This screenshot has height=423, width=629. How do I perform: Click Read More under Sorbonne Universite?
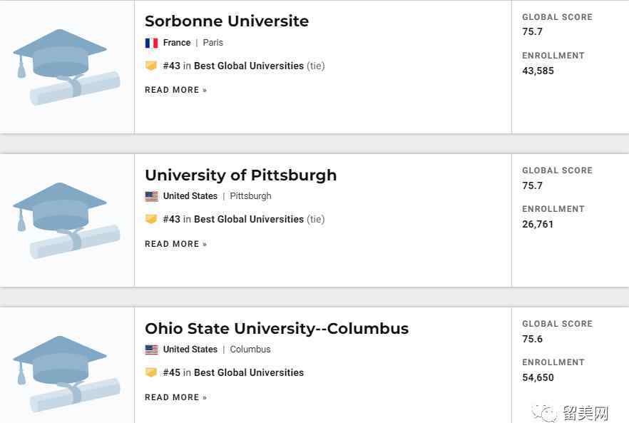click(x=175, y=90)
